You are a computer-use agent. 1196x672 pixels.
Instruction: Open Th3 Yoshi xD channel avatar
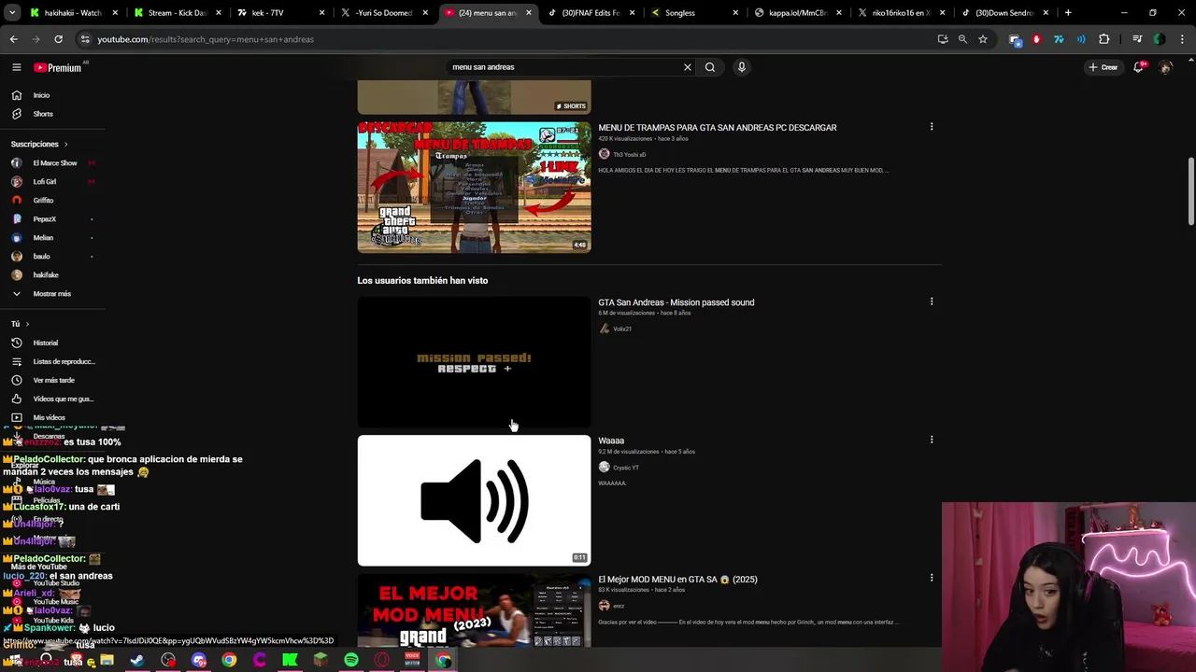604,154
